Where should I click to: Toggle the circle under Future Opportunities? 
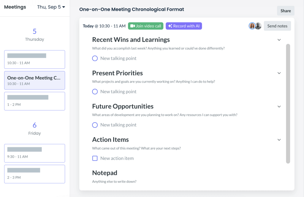tap(95, 125)
